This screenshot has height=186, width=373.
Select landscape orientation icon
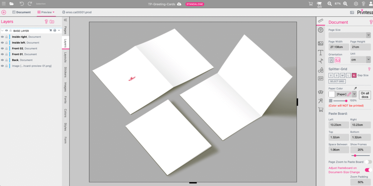tap(338, 60)
